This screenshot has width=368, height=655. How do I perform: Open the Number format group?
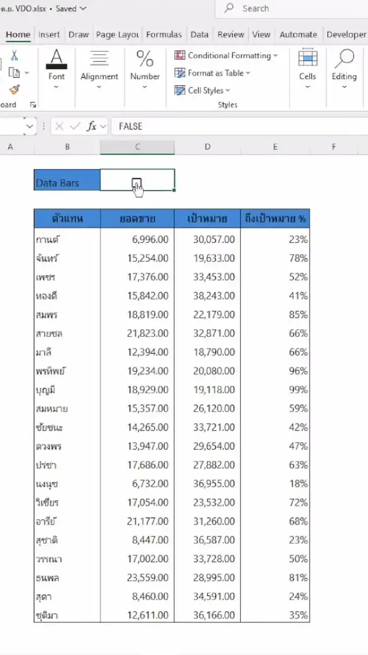pos(145,70)
